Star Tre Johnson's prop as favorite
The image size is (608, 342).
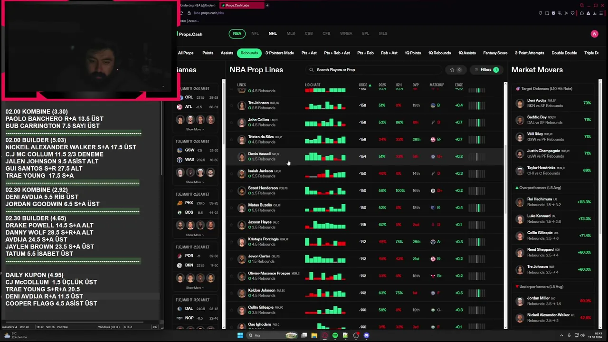[x=232, y=105]
